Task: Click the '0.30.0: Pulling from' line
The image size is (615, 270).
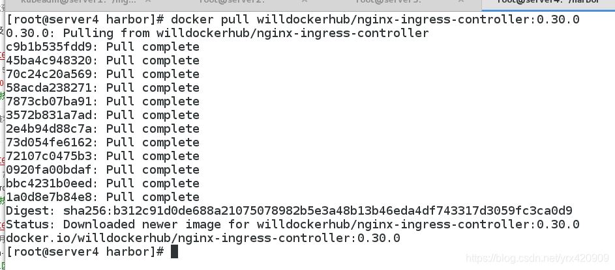Action: (217, 33)
